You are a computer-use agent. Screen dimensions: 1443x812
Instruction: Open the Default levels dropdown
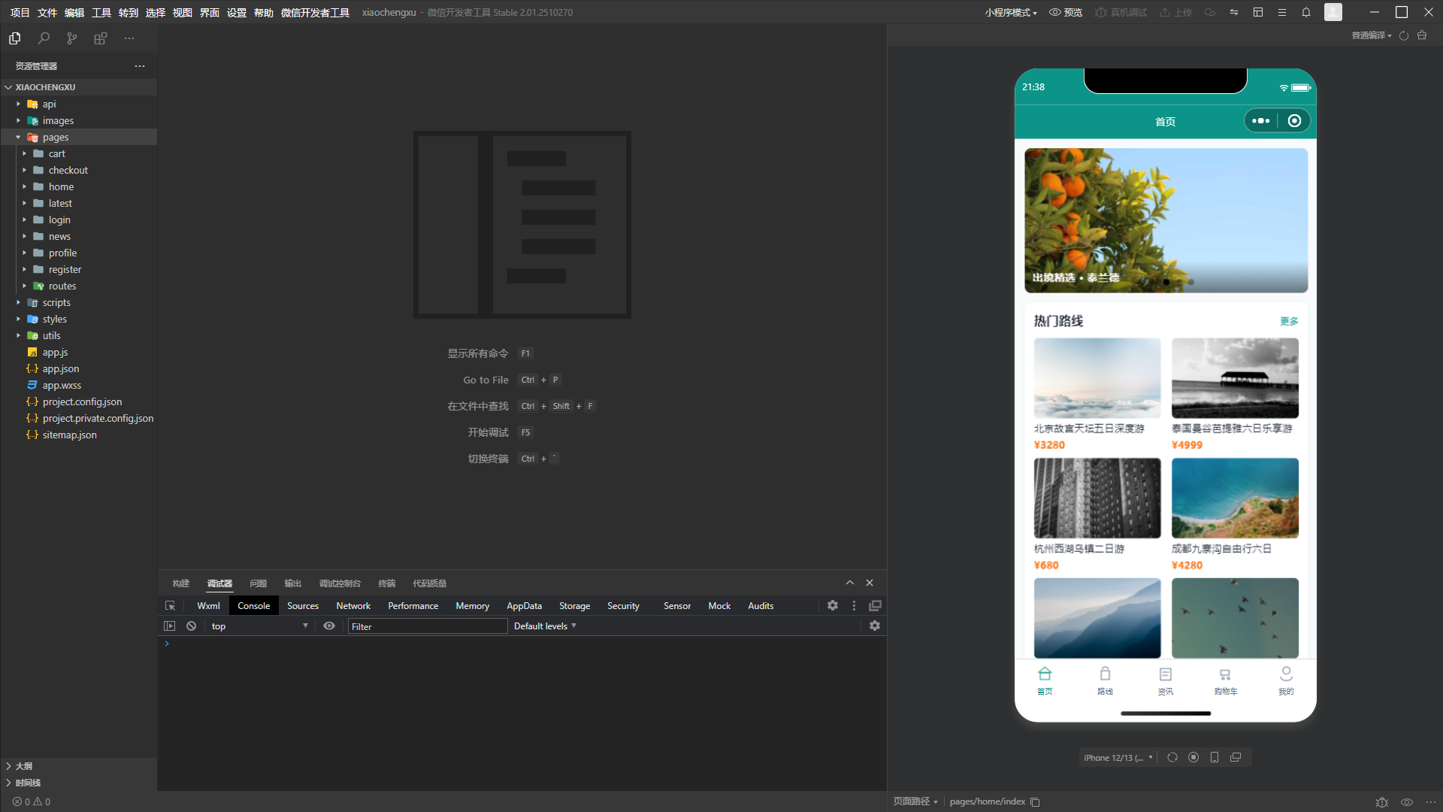[545, 626]
